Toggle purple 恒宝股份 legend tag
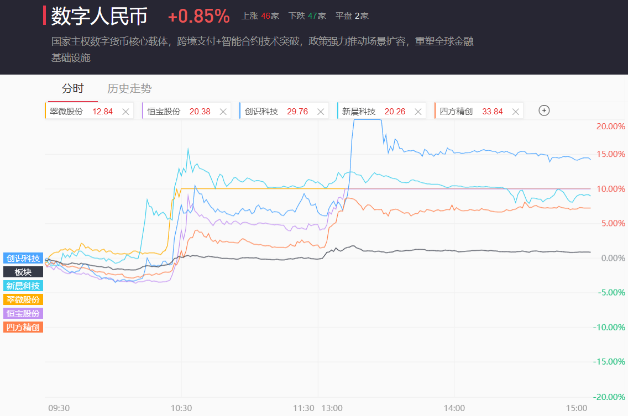628x416 pixels. pos(23,313)
